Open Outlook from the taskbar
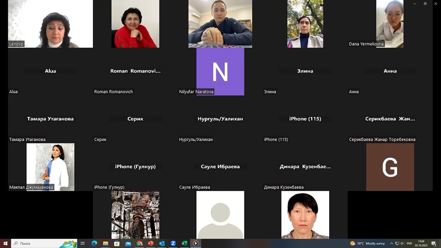Viewport: 441px width, 248px height. [162, 243]
